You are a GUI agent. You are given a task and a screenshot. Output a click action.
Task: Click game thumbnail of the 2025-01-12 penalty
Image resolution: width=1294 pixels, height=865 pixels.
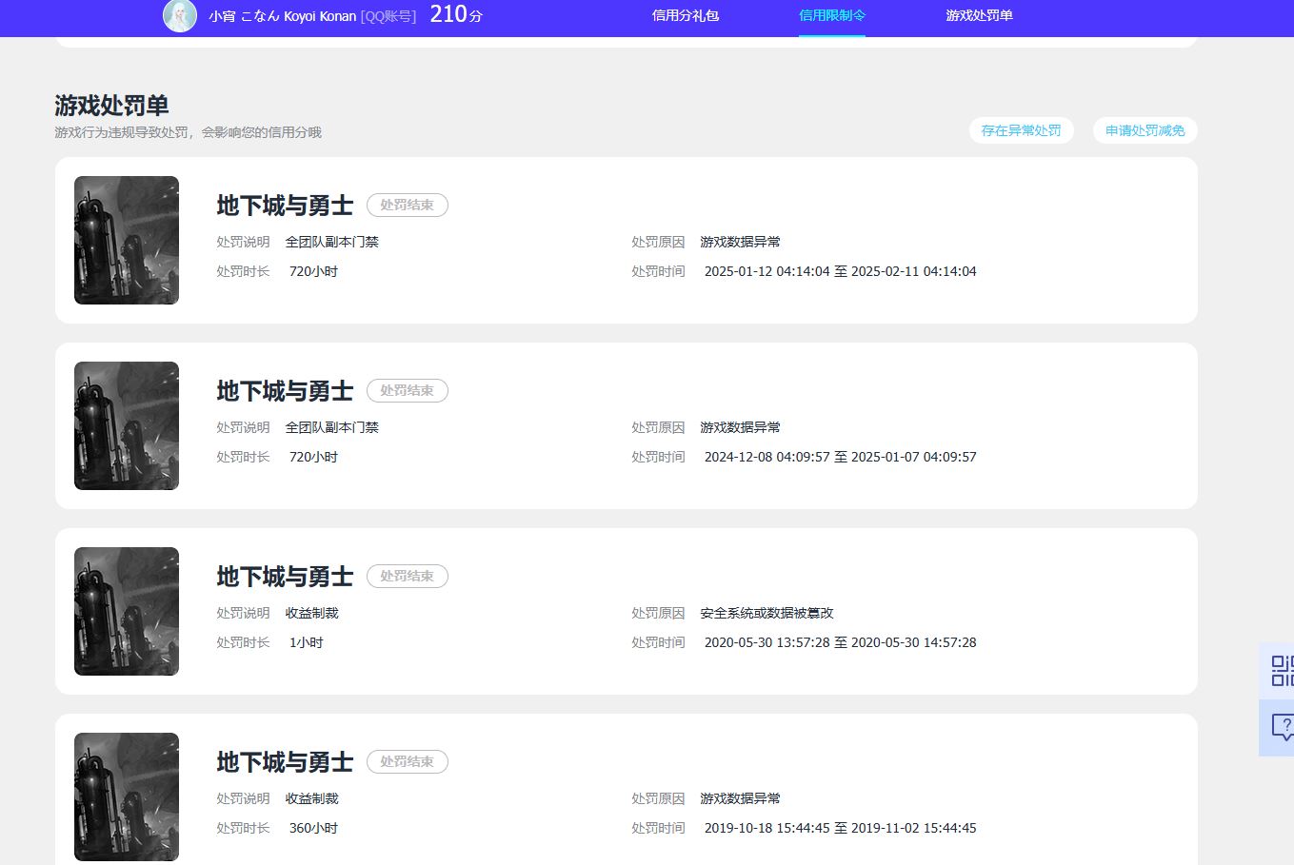click(x=127, y=240)
